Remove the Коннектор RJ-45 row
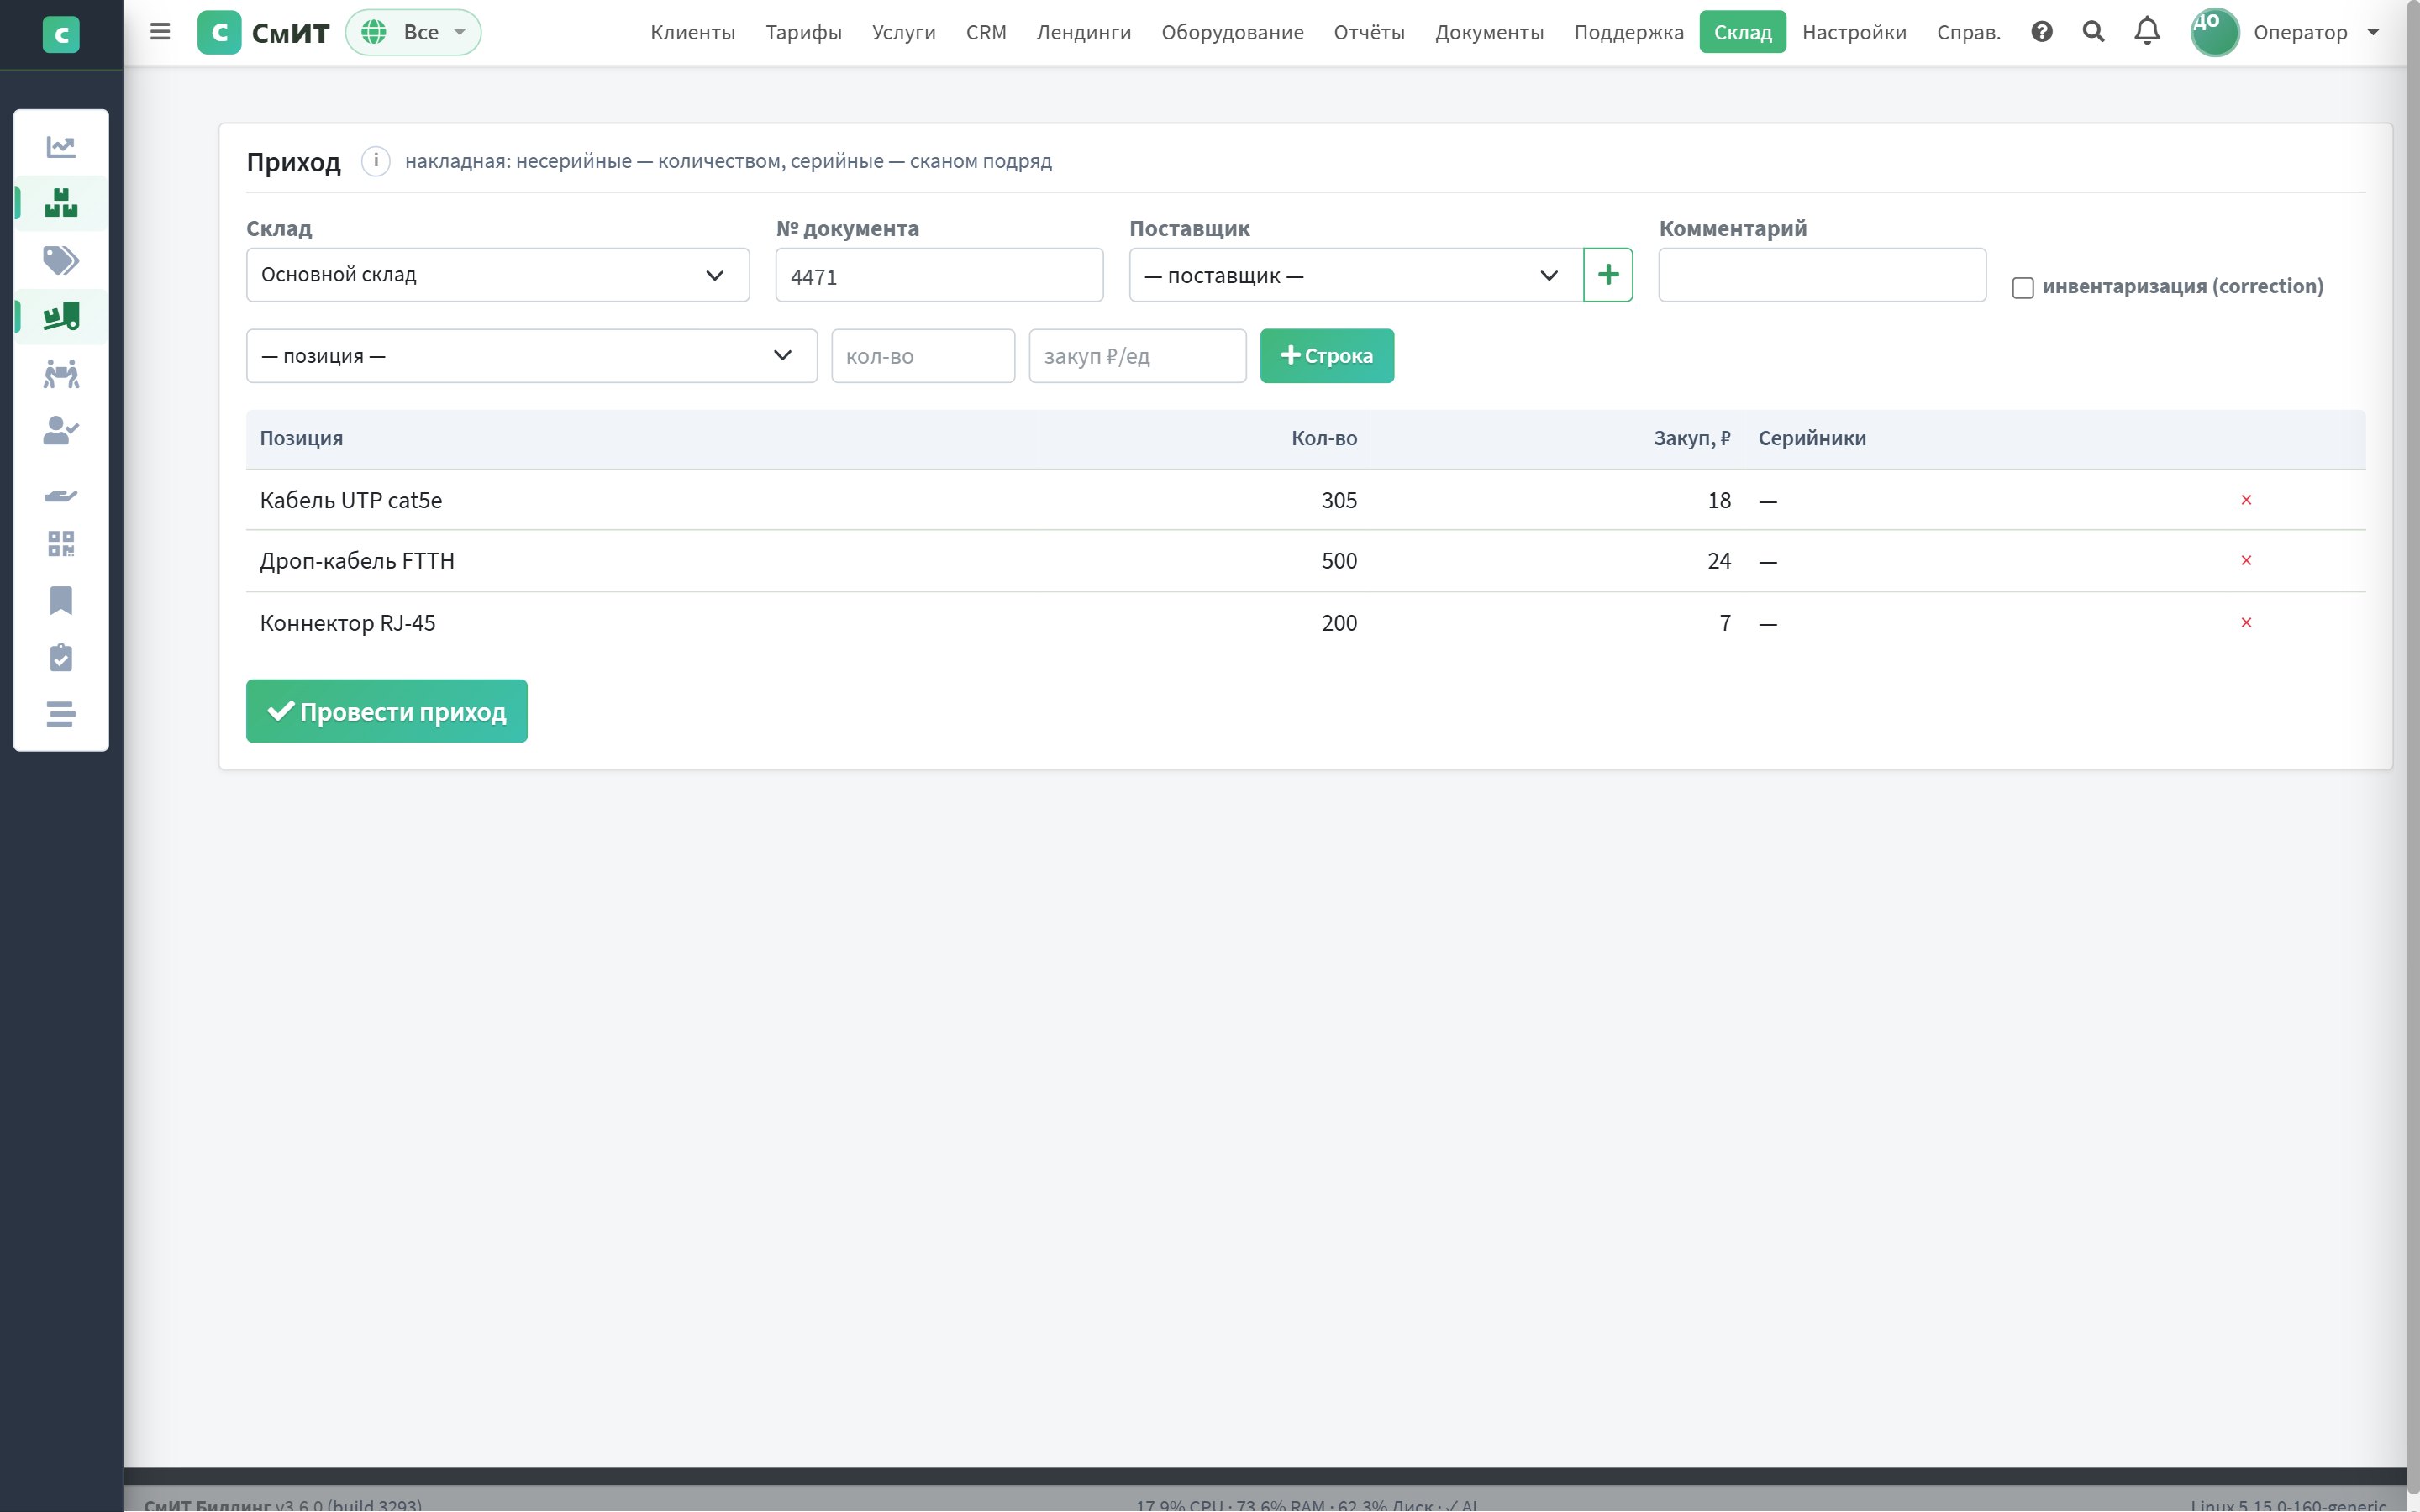This screenshot has height=1512, width=2420. pyautogui.click(x=2246, y=623)
